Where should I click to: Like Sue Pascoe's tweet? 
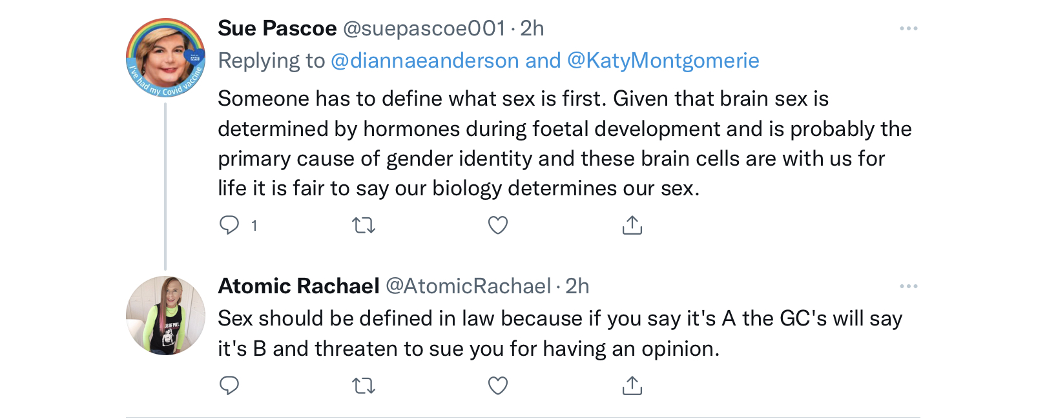(497, 225)
